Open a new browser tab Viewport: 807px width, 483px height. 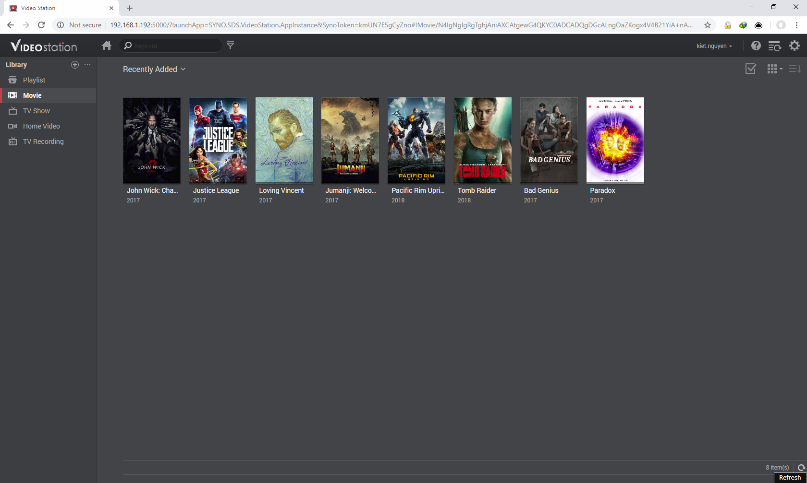[130, 8]
